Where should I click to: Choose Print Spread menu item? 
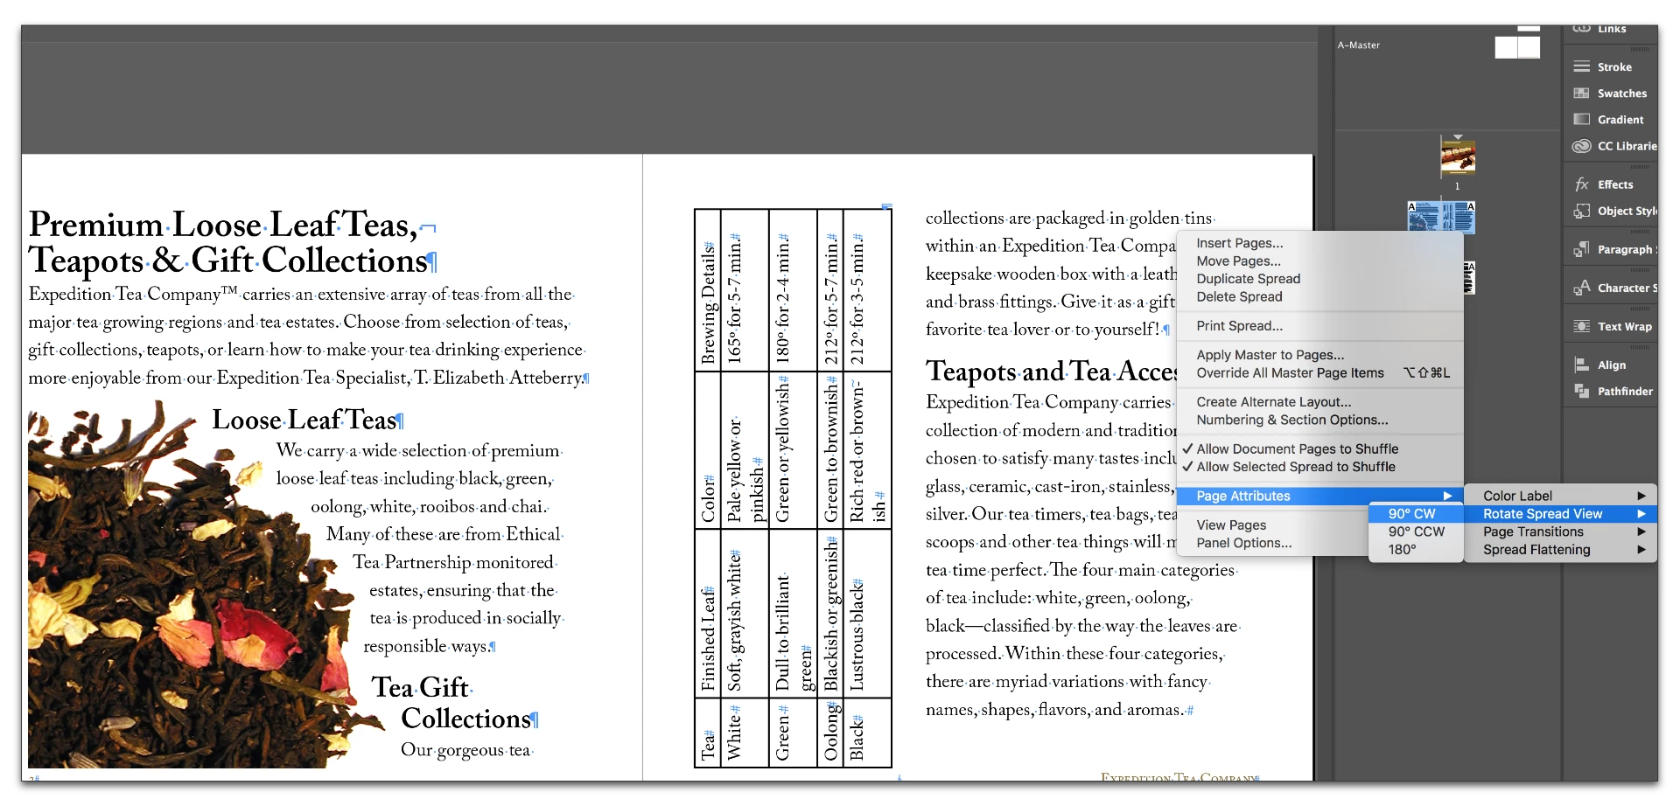pyautogui.click(x=1239, y=326)
